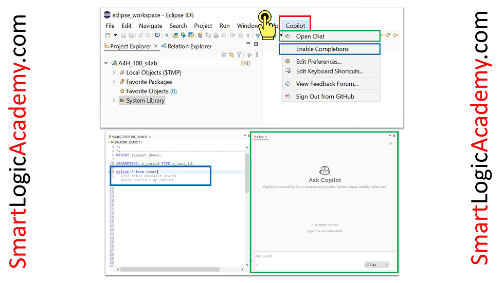504x283 pixels.
Task: Click the 'select * from scarr' code line
Action: [137, 172]
